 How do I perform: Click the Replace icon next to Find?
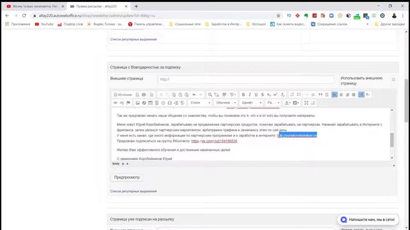pyautogui.click(x=217, y=95)
